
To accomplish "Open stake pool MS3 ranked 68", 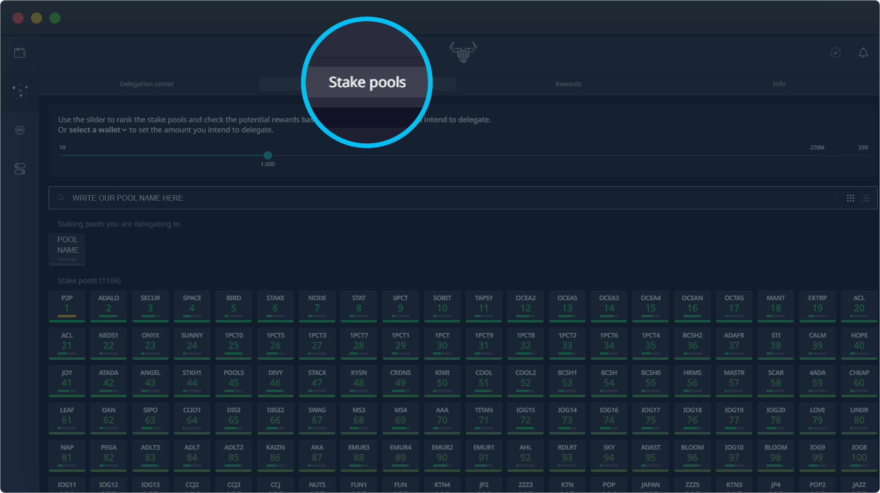I will 359,418.
